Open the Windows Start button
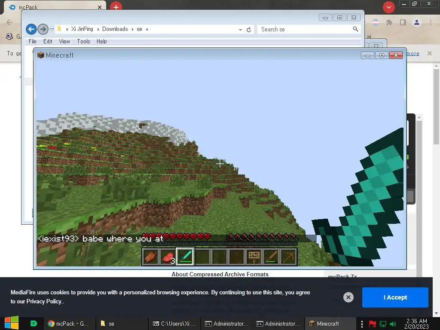The width and height of the screenshot is (440, 330). (x=12, y=323)
